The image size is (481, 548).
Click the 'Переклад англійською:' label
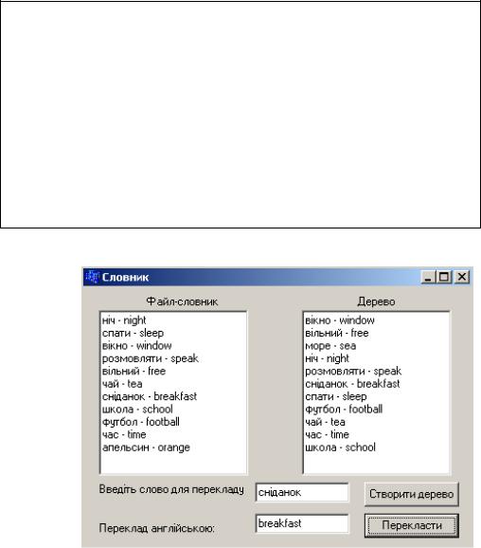tap(157, 528)
